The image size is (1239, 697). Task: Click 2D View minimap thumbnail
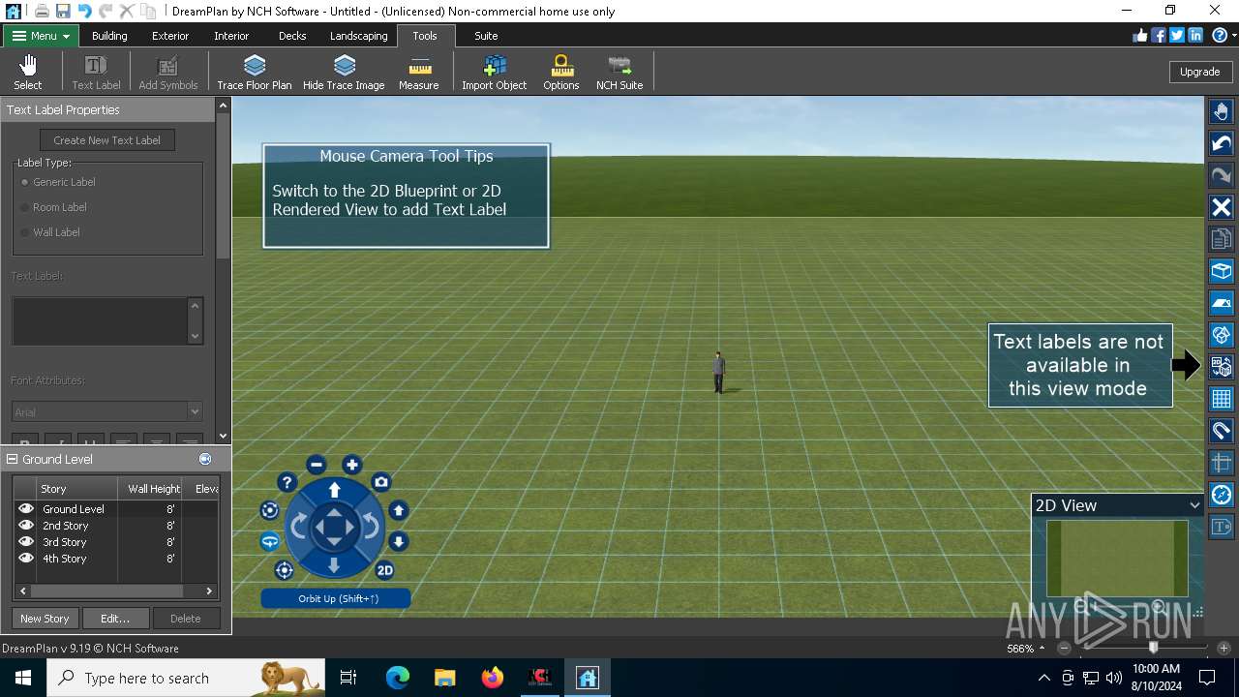1117,559
